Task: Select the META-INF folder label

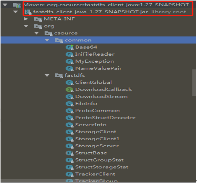Action: point(59,19)
